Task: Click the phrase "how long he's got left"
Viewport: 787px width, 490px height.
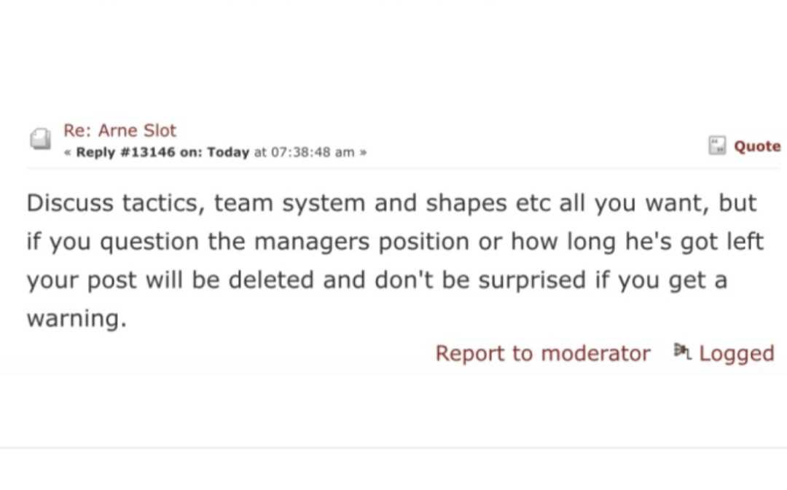Action: coord(637,241)
